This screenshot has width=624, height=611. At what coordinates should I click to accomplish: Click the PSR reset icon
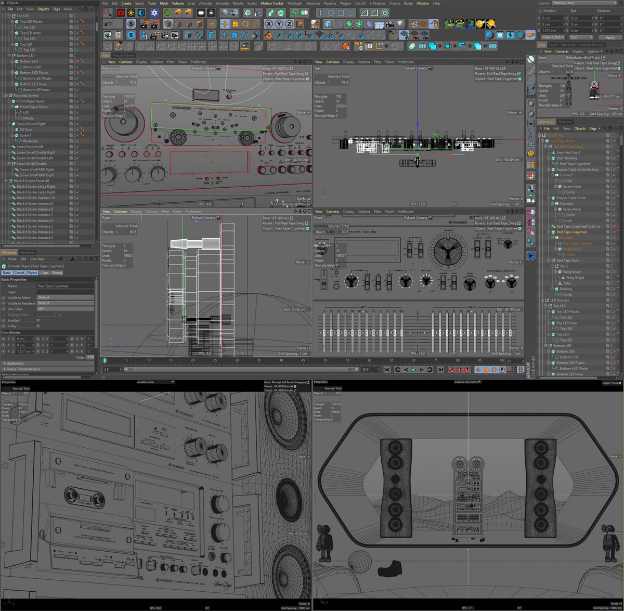(x=358, y=46)
